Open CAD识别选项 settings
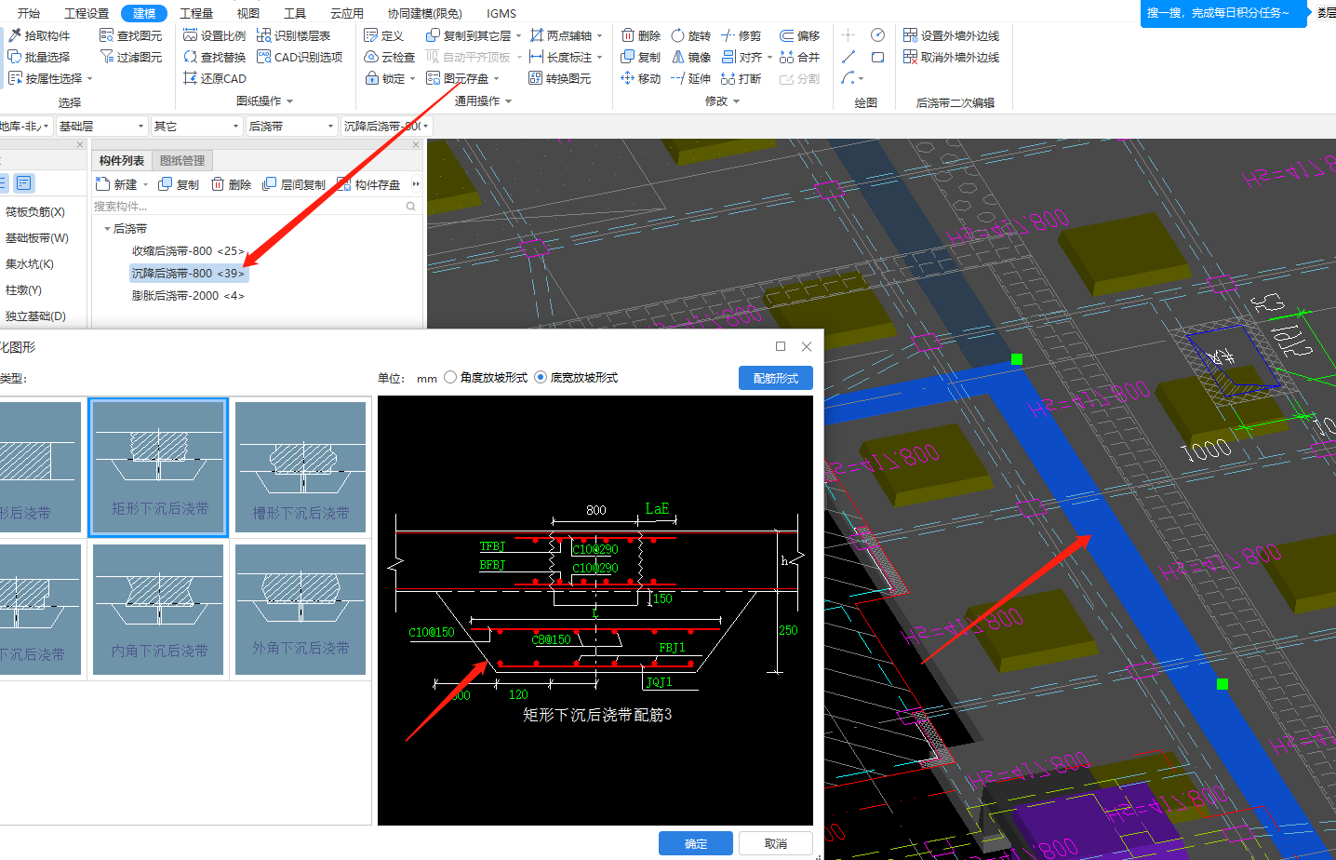 [x=300, y=57]
